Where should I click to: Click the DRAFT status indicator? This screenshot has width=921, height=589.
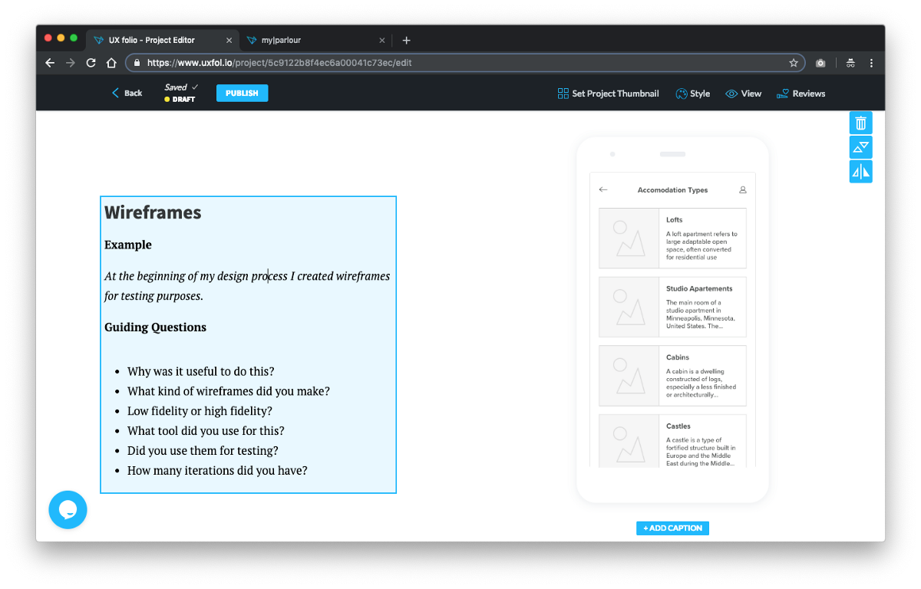[180, 100]
